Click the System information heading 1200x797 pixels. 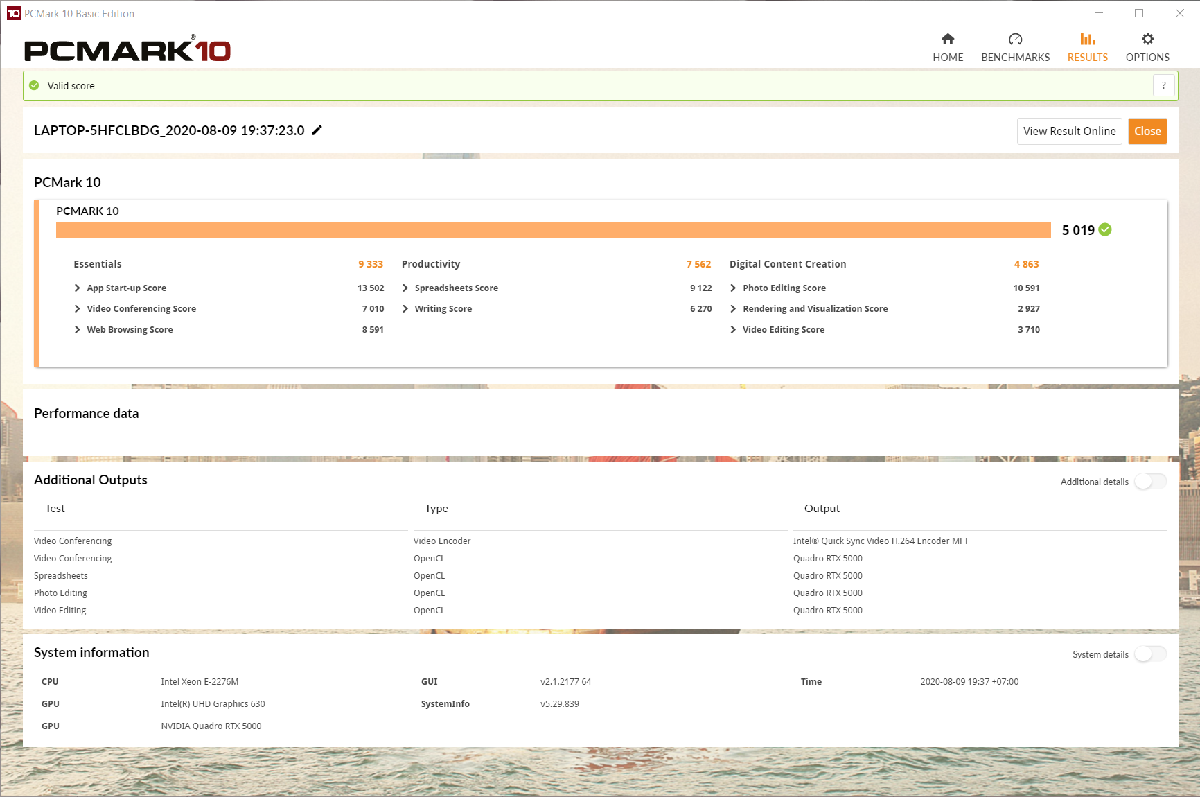(x=91, y=653)
